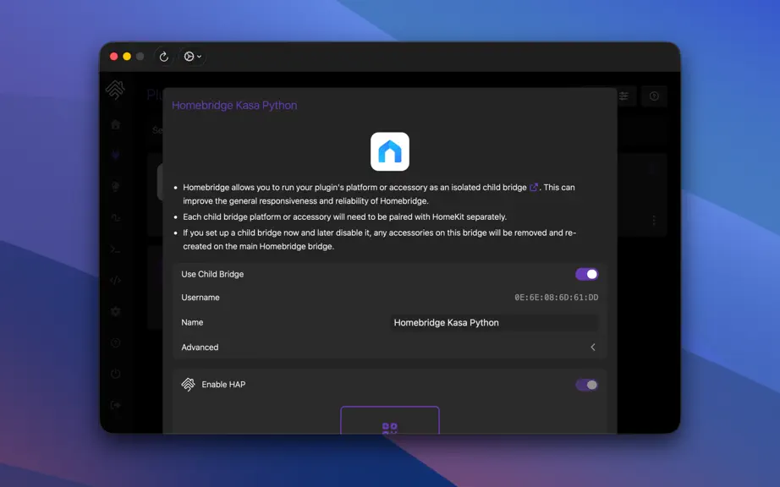Click the sliders filter icon at top right
Screen dimensions: 780x487
623,96
